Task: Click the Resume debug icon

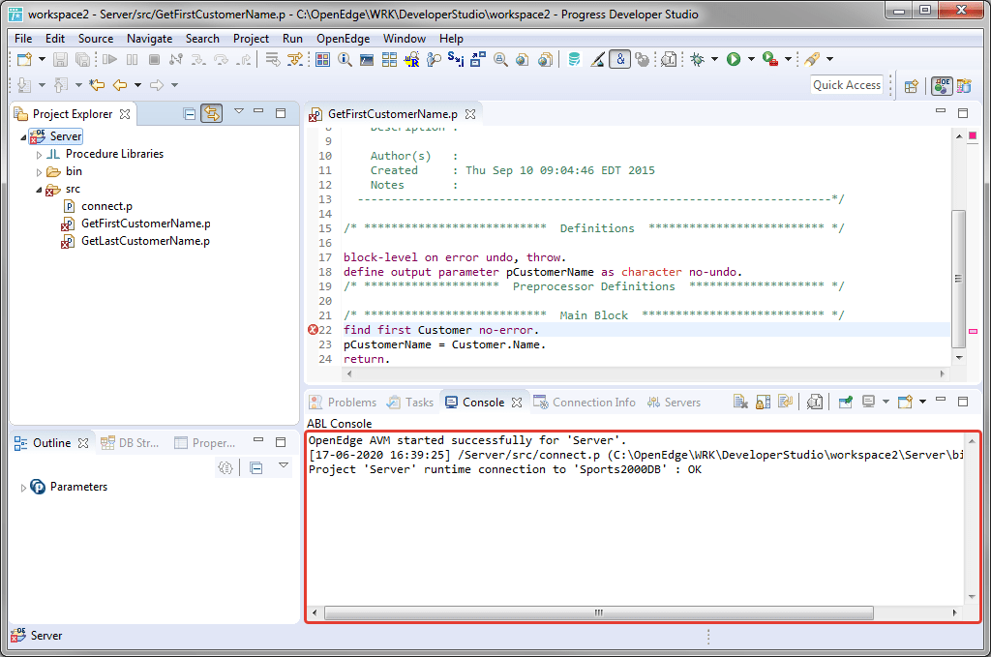Action: point(110,59)
